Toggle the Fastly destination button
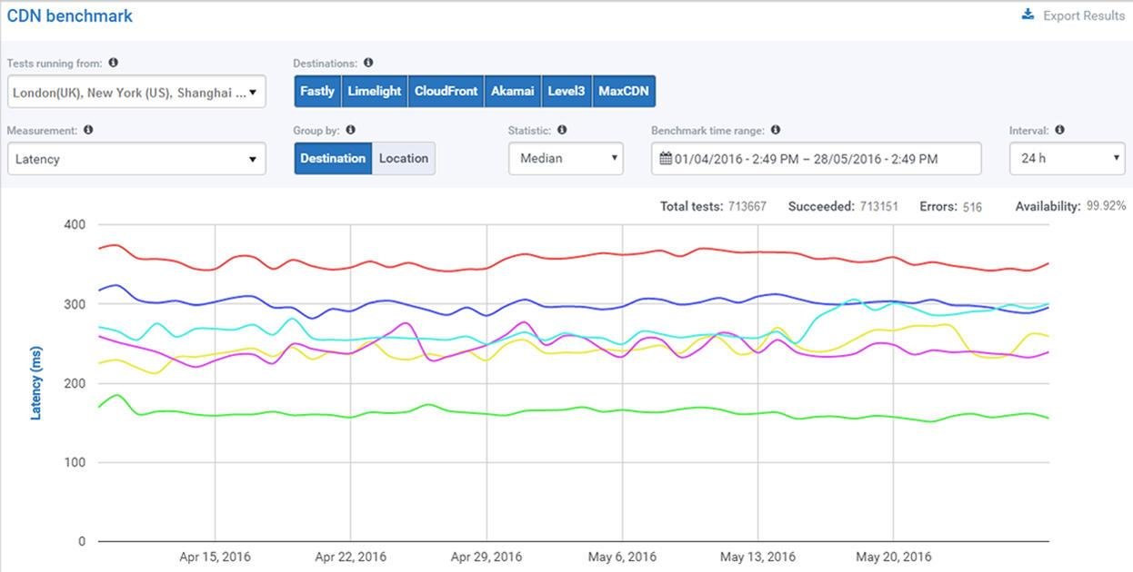The height and width of the screenshot is (572, 1133). click(317, 92)
